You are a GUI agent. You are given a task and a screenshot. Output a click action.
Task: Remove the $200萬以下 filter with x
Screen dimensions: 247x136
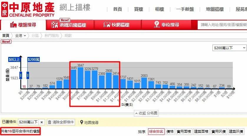coord(42,122)
